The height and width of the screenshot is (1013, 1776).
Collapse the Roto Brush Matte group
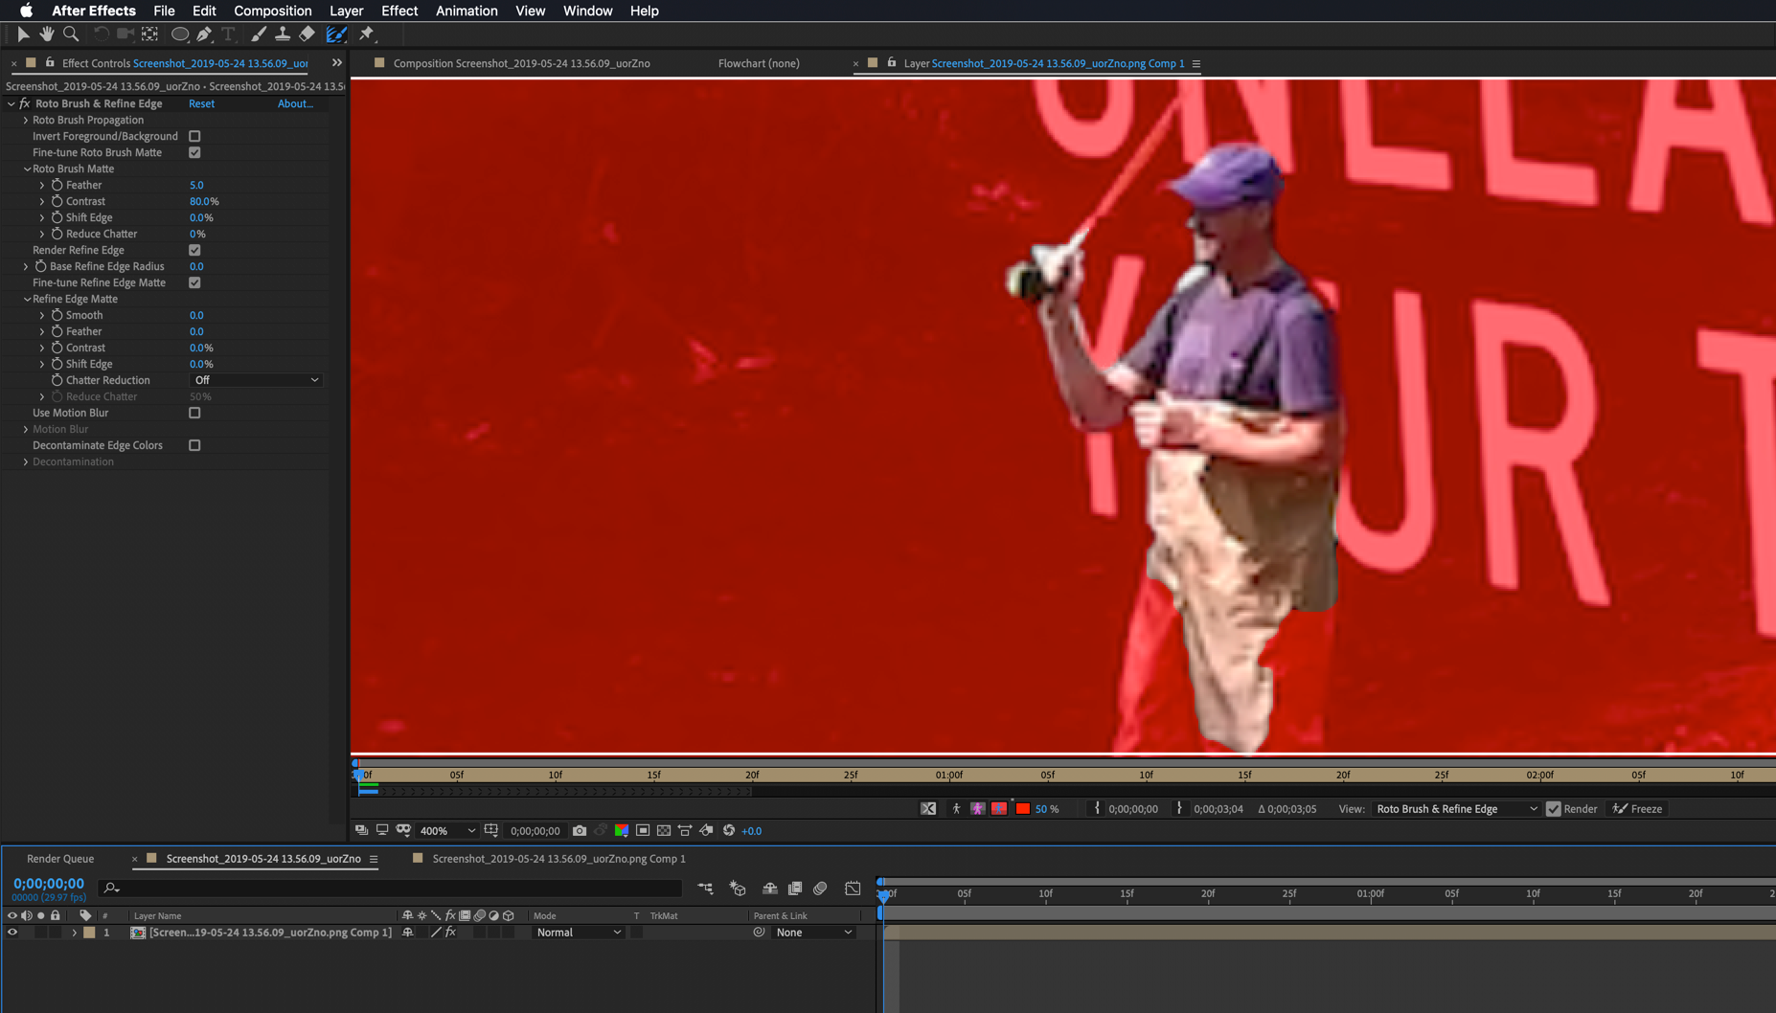[27, 169]
